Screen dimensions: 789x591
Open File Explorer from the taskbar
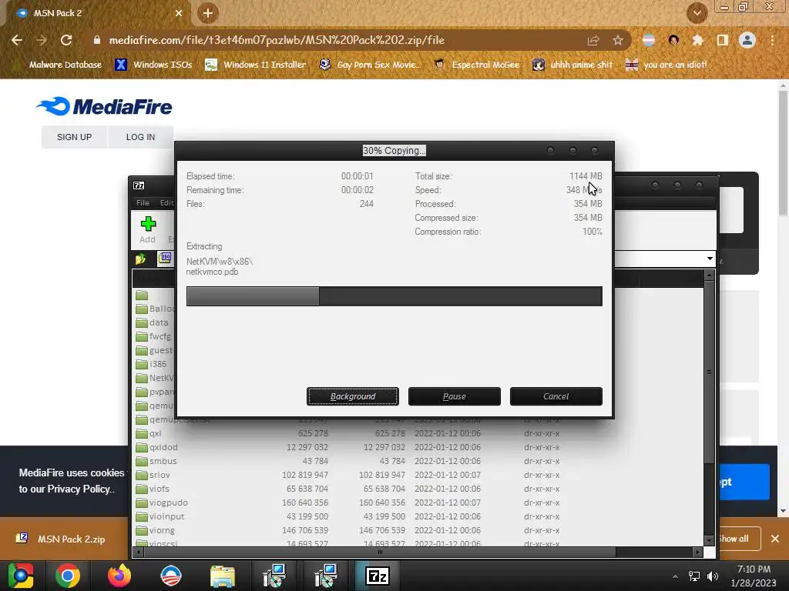[223, 576]
